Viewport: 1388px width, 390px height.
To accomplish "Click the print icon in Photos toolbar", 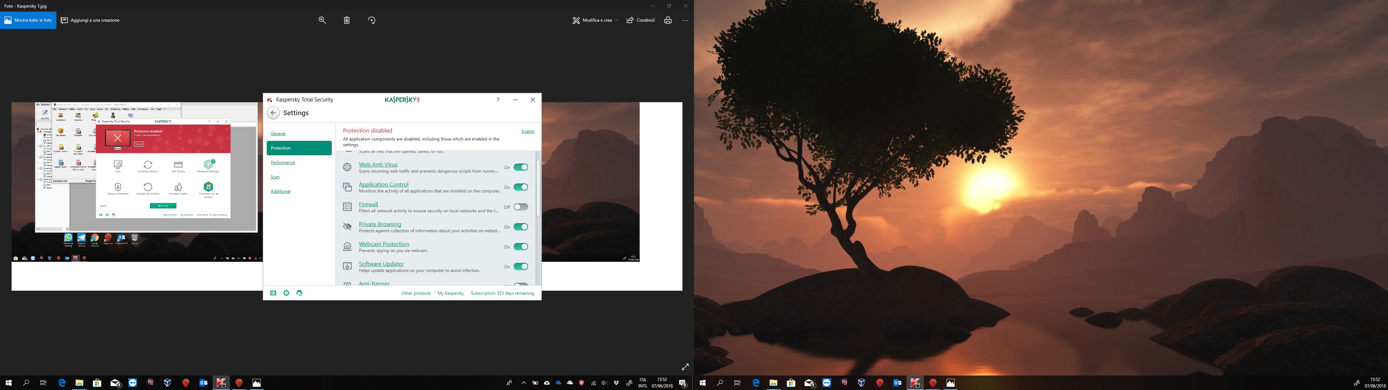I will pyautogui.click(x=668, y=21).
